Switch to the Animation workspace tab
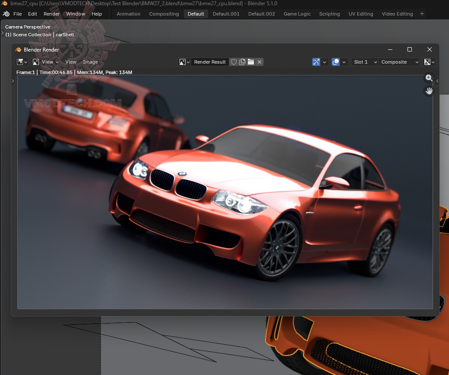The image size is (449, 375). click(x=128, y=14)
